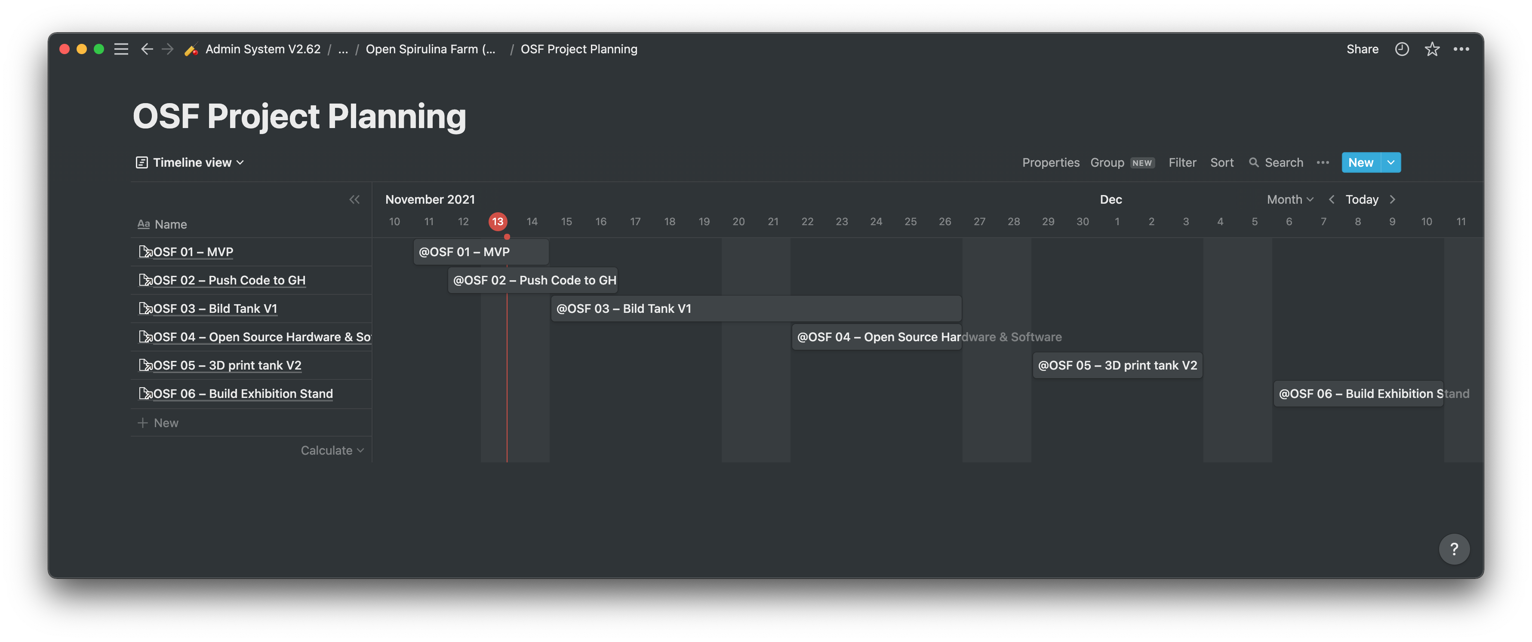Open page history clock icon

[1402, 49]
